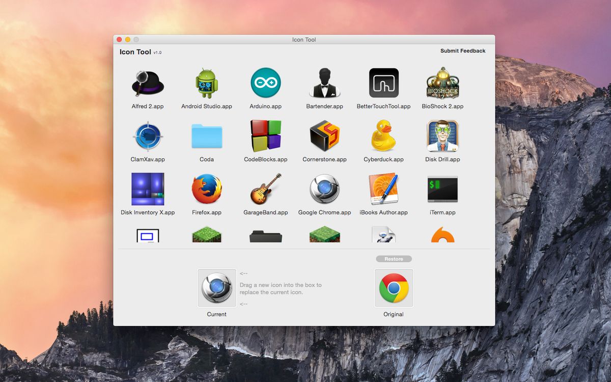Open Arduino.app in the icon grid

(x=265, y=83)
